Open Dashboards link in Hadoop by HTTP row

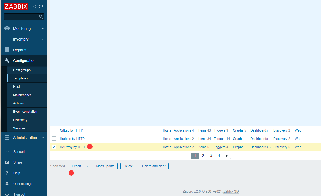point(259,139)
